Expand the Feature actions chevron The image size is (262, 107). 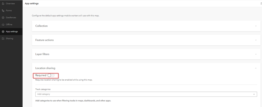point(256,40)
